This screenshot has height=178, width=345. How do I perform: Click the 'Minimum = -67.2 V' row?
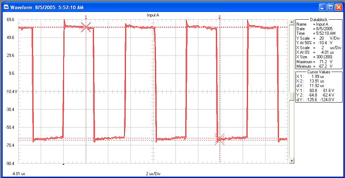pyautogui.click(x=314, y=66)
